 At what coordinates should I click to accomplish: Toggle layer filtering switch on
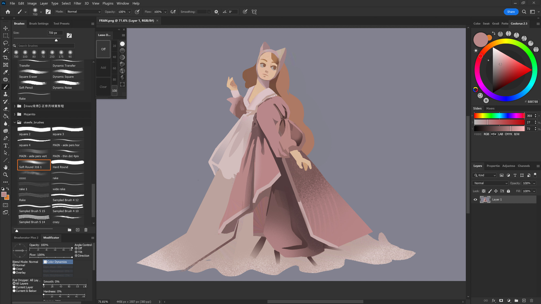click(535, 175)
